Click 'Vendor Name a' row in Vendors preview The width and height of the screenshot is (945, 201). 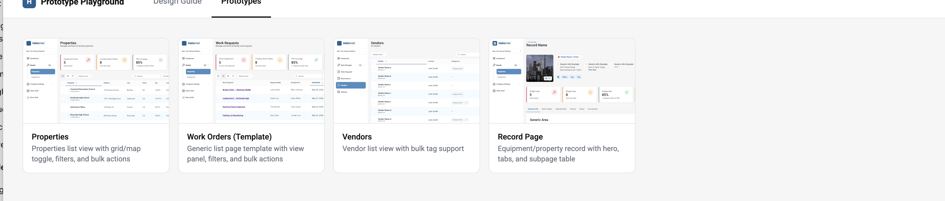[425, 69]
